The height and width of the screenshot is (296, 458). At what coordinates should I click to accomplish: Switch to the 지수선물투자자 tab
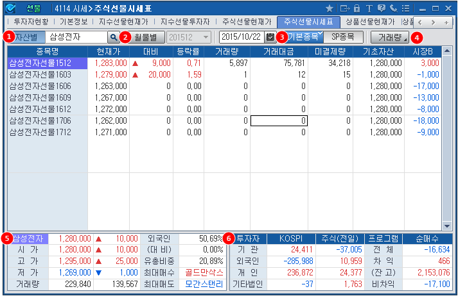[x=185, y=22]
